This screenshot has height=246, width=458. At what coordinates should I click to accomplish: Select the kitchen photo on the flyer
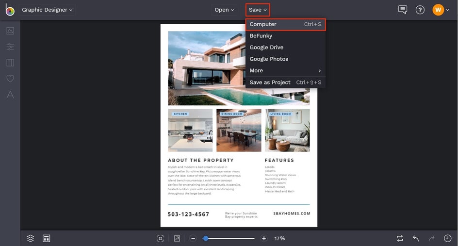[190, 131]
